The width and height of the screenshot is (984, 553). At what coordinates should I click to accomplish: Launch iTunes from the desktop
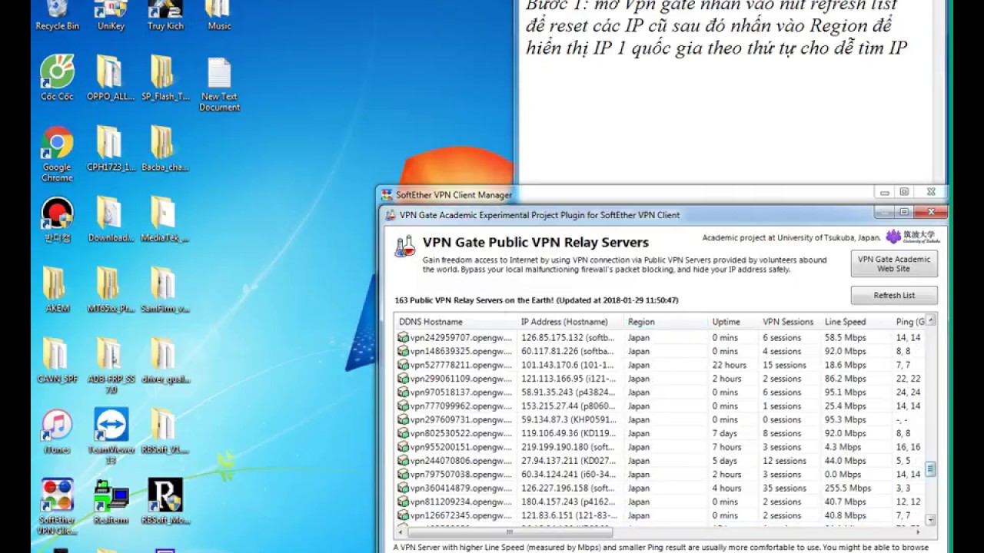[x=57, y=431]
